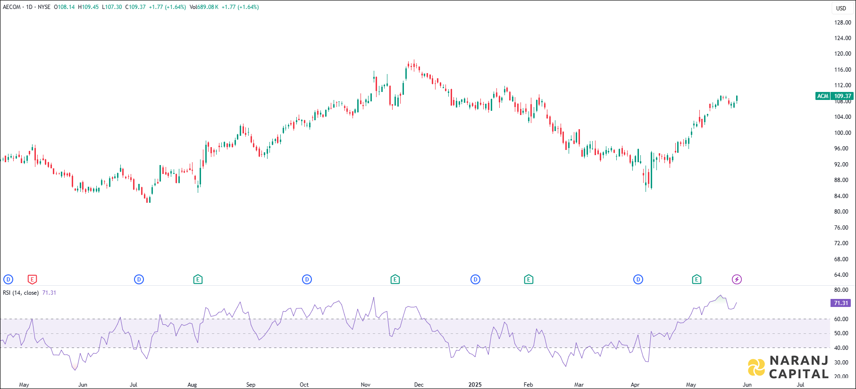
Task: Open the green earnings marker above August 2024
Action: [x=198, y=280]
